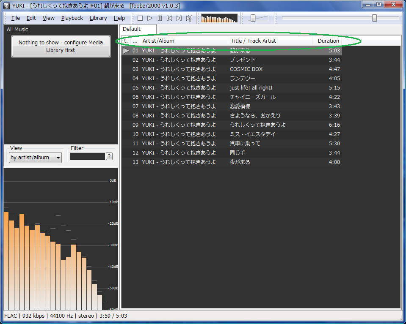Open the View menu
The image size is (406, 324).
pyautogui.click(x=48, y=18)
